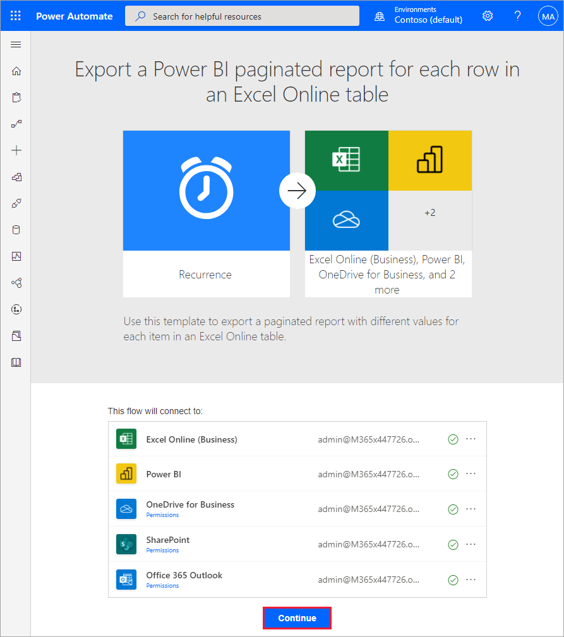Open Permissions link under SharePoint
The image size is (564, 637).
click(162, 551)
